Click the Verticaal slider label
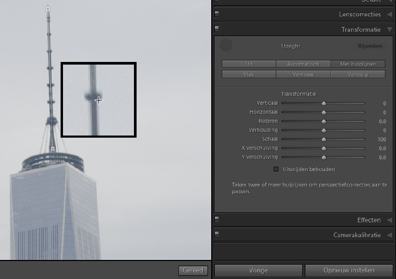This screenshot has width=396, height=279. (267, 103)
